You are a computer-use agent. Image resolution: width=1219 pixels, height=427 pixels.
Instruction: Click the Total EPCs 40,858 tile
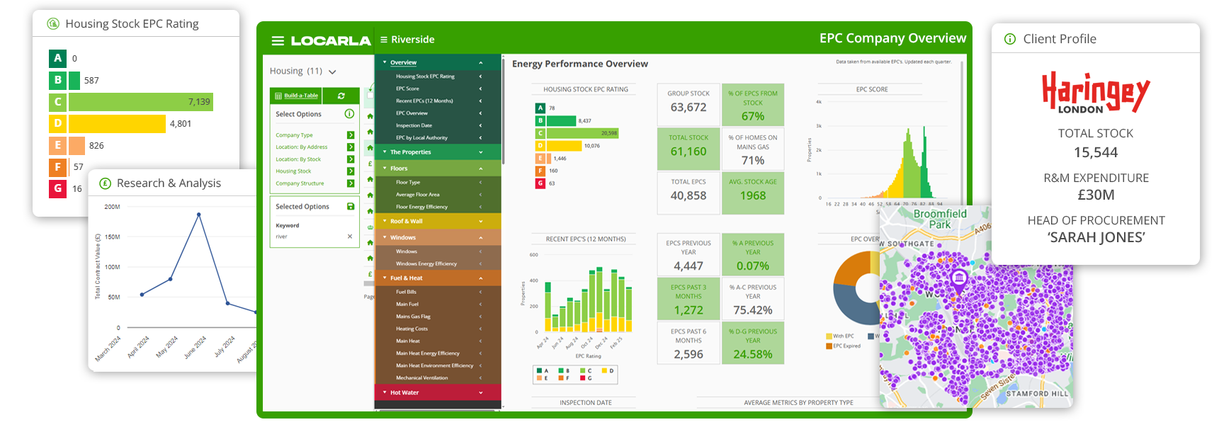[x=688, y=193]
